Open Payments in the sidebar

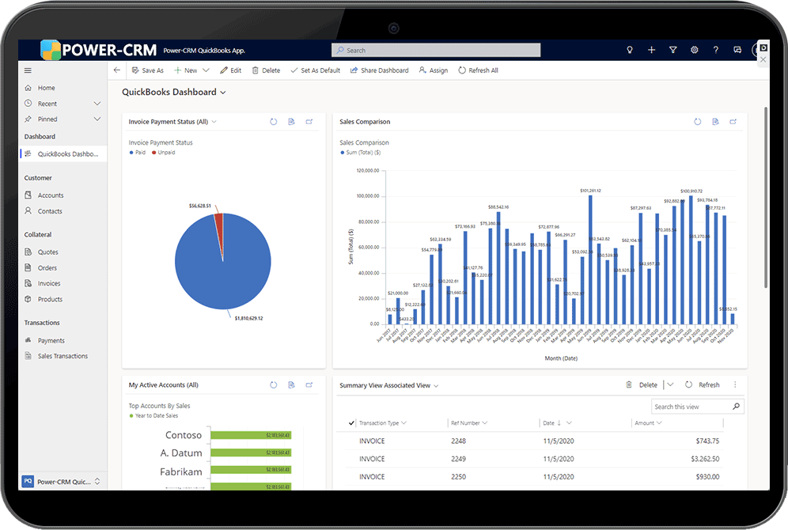click(51, 341)
